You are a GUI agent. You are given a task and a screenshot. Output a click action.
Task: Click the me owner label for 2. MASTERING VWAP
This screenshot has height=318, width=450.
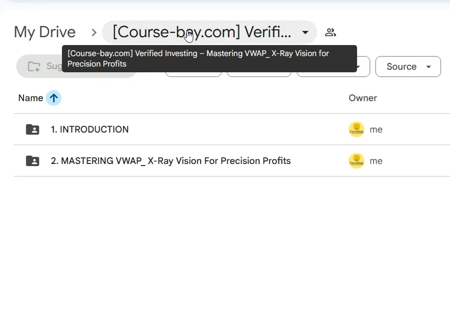[376, 161]
